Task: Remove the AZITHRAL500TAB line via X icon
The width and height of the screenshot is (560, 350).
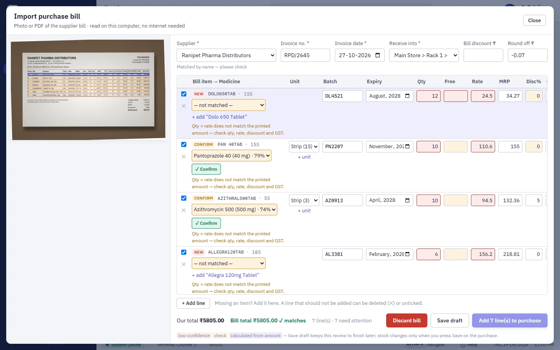Action: pyautogui.click(x=184, y=210)
